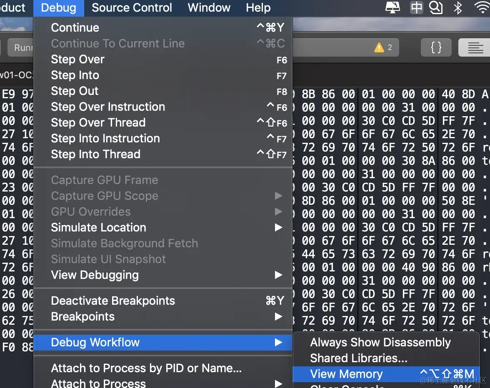Click the 中 input source icon
This screenshot has height=388, width=490.
click(x=416, y=7)
